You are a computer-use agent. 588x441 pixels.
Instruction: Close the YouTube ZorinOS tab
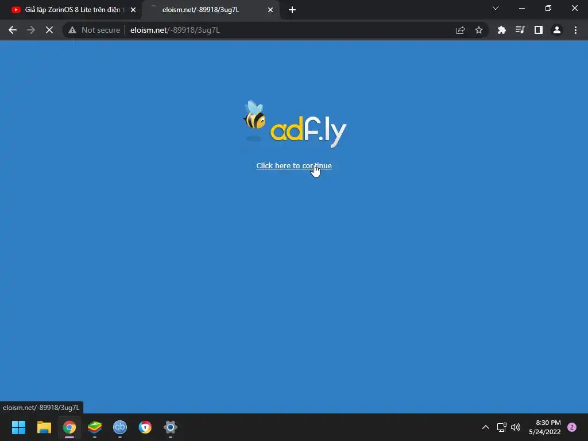pyautogui.click(x=133, y=10)
